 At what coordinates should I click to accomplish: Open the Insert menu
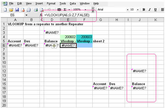(39, 4)
